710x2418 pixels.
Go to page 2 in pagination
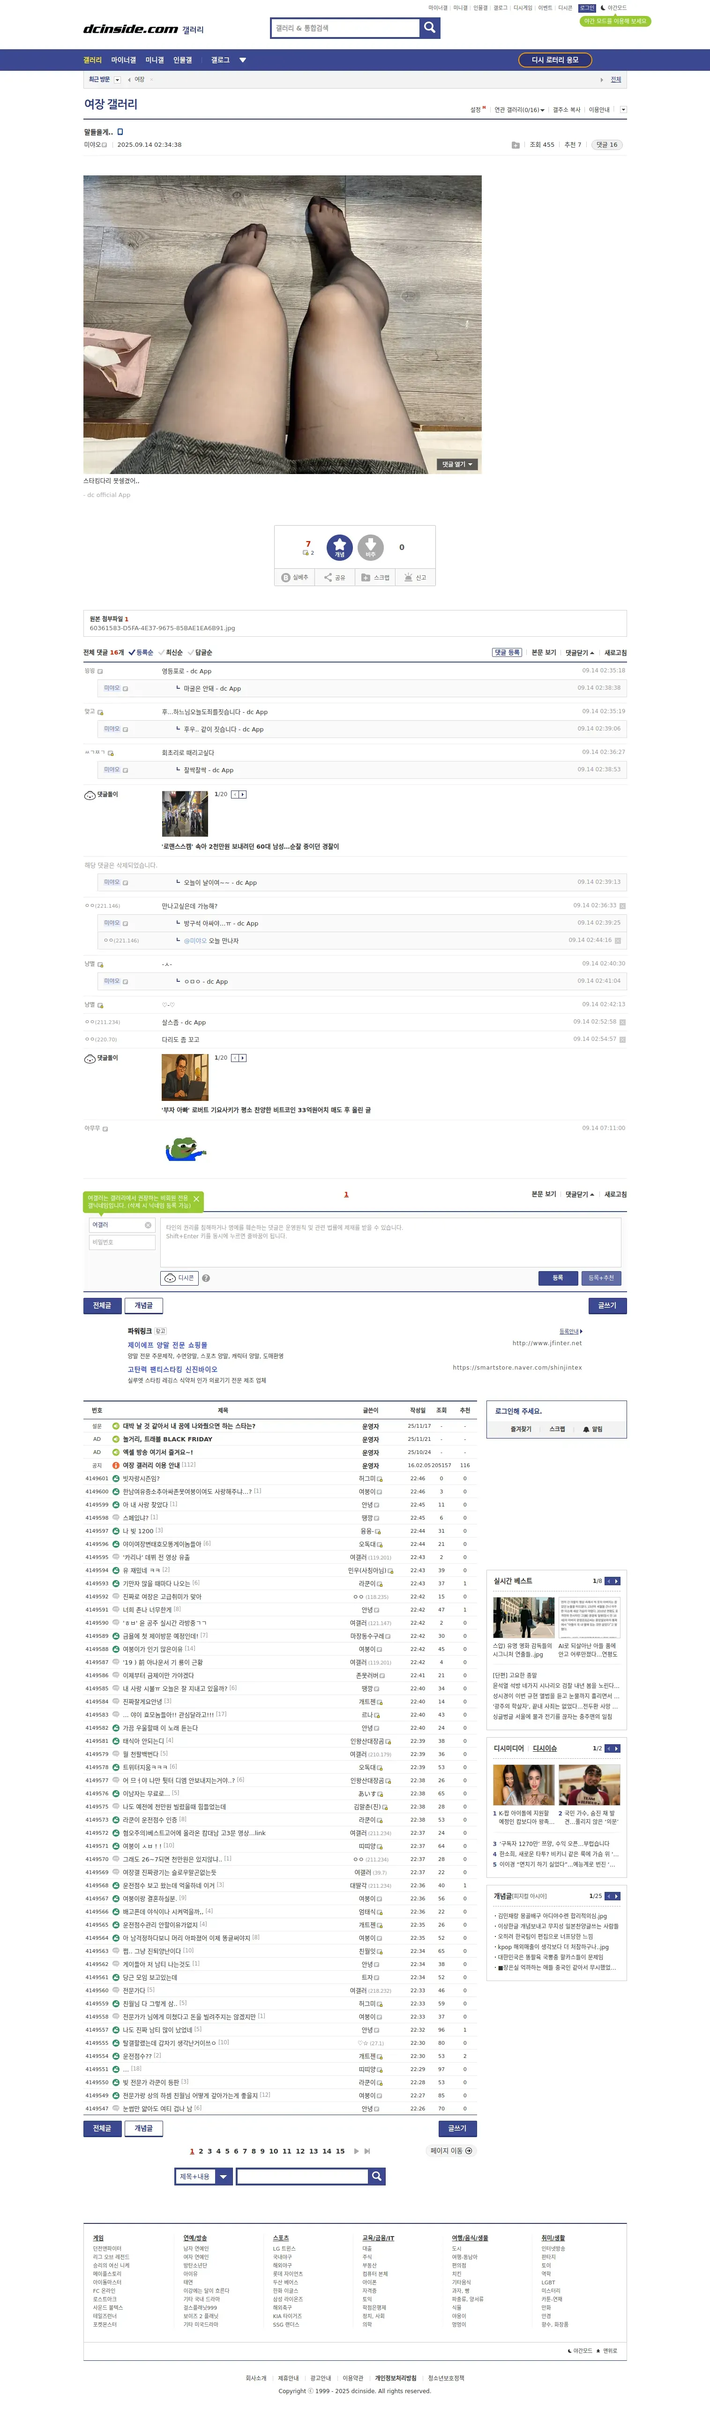[x=201, y=2150]
